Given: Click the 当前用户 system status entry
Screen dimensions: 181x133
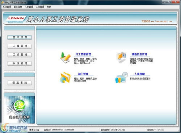Looking at the screenshot, I should click(x=155, y=130).
